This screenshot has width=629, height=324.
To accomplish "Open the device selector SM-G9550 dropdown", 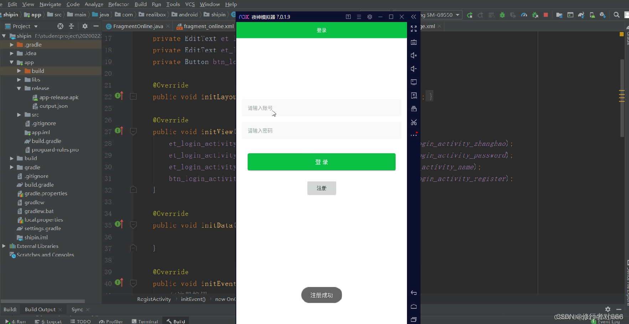I will click(x=441, y=15).
